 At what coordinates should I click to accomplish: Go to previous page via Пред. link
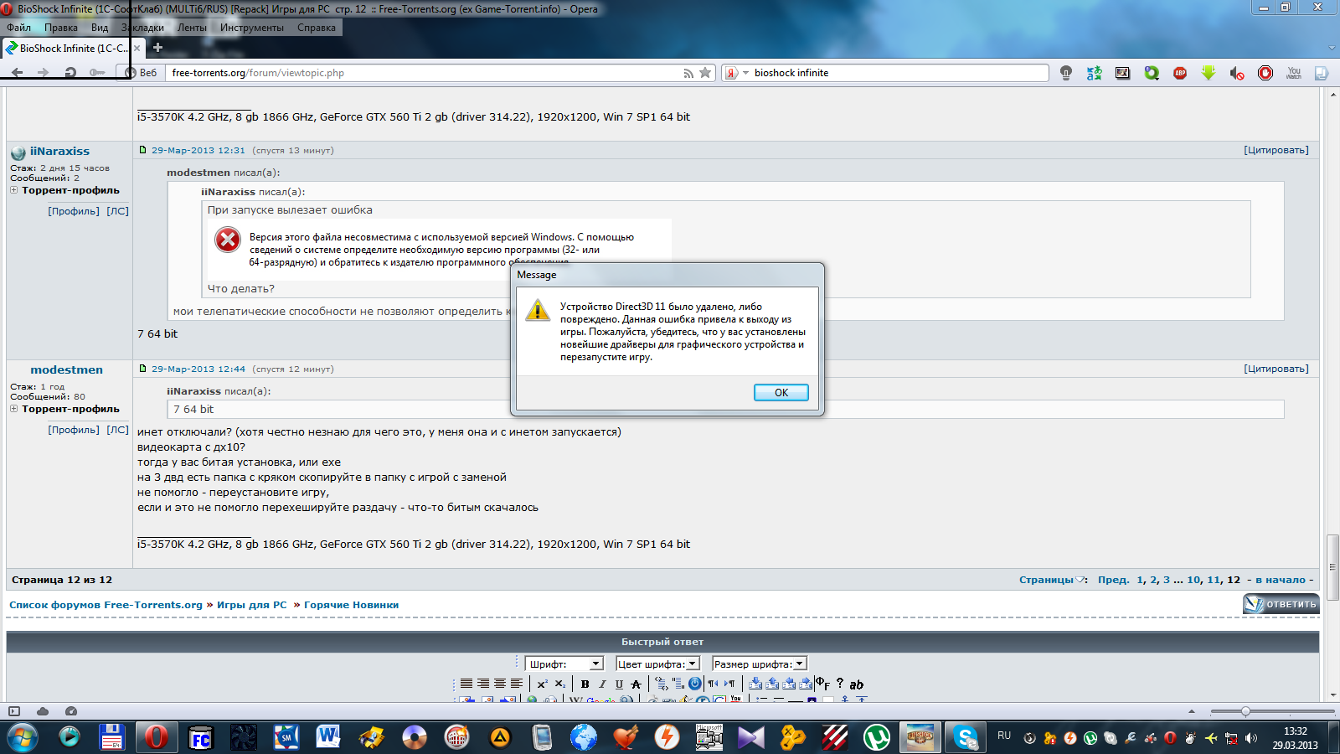click(1114, 580)
